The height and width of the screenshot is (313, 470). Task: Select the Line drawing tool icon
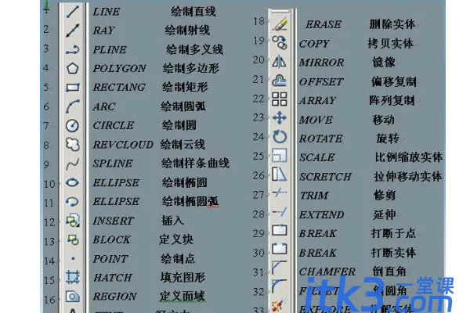(x=73, y=12)
